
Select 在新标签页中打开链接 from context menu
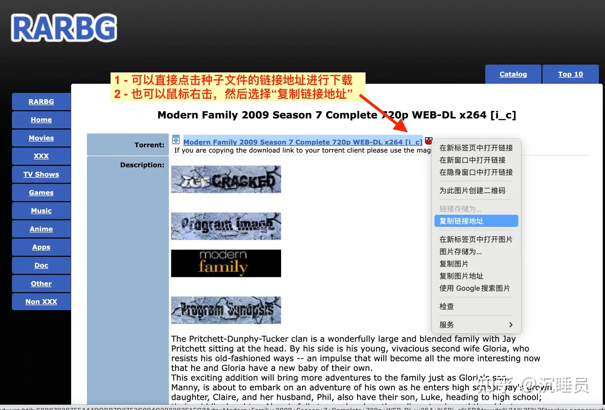pos(476,148)
